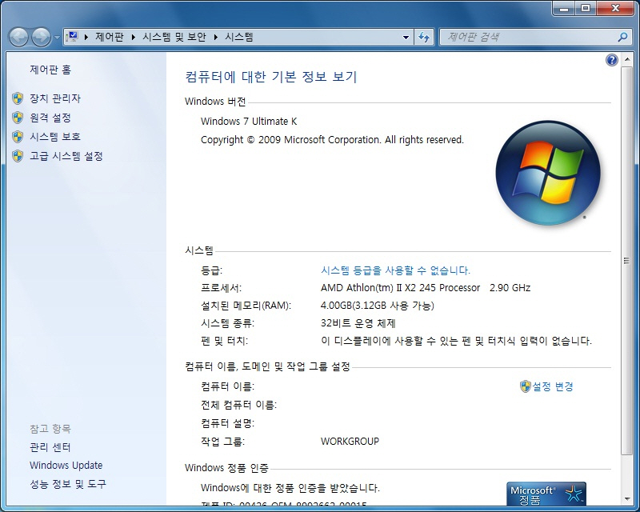Image resolution: width=640 pixels, height=512 pixels.
Task: Click the Microsoft 정품 genuine badge
Action: [546, 494]
